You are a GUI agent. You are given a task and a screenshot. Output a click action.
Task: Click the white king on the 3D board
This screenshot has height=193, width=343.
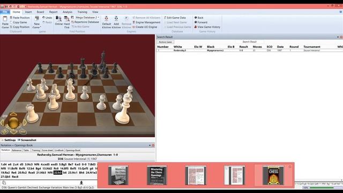coord(124,109)
